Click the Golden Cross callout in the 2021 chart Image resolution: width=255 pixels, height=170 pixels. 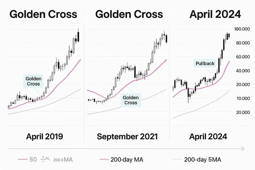click(x=131, y=100)
